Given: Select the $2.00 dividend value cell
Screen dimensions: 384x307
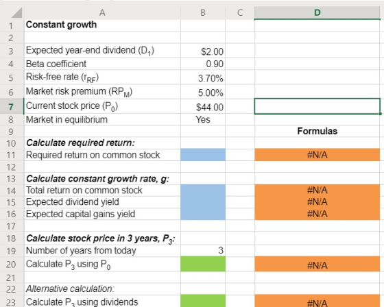Looking at the screenshot, I should point(203,51).
